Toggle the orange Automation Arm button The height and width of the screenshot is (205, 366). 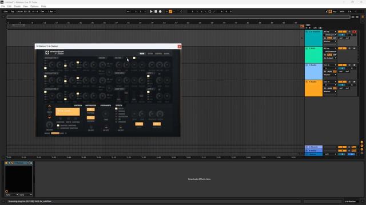click(170, 11)
